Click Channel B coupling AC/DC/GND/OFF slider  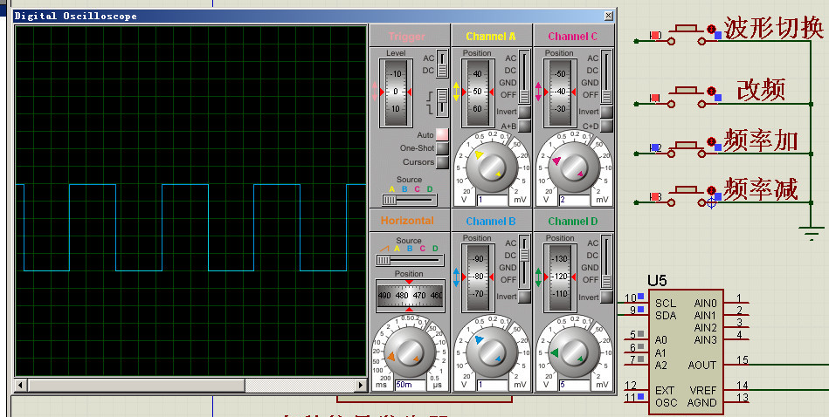[x=524, y=262]
